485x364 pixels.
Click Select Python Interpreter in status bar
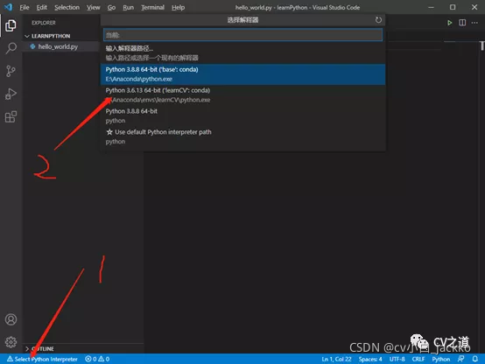coord(42,359)
